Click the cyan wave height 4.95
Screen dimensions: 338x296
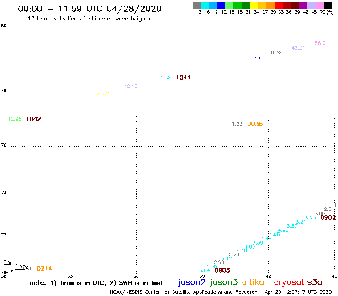275,235
